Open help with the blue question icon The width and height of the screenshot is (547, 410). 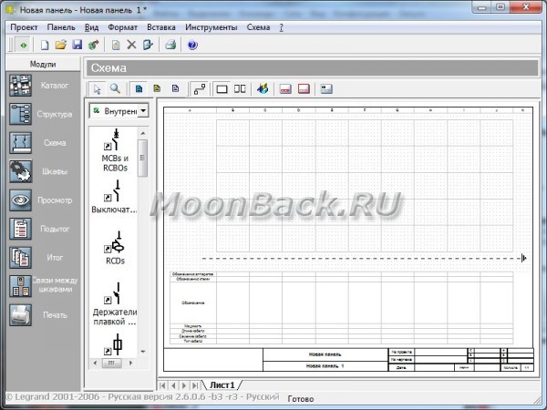[192, 45]
